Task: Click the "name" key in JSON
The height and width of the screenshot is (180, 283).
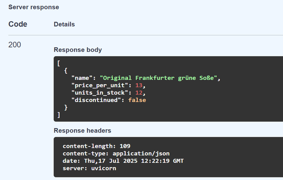Action: pyautogui.click(x=82, y=78)
